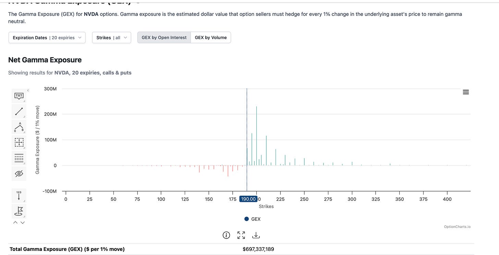Viewport: 499px width, 255px height.
Task: Click the blue GEX legend dot
Action: [246, 219]
